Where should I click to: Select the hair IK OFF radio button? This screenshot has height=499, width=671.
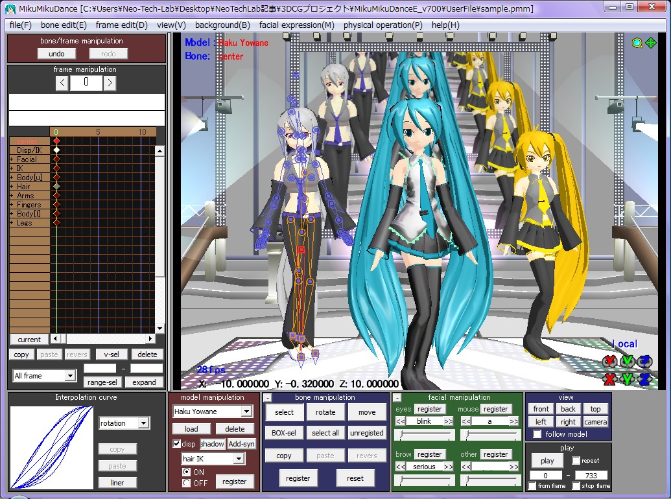(x=186, y=483)
